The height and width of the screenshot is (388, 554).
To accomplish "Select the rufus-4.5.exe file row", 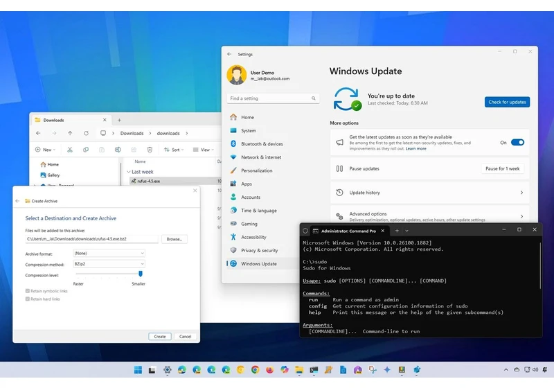I will pos(175,181).
